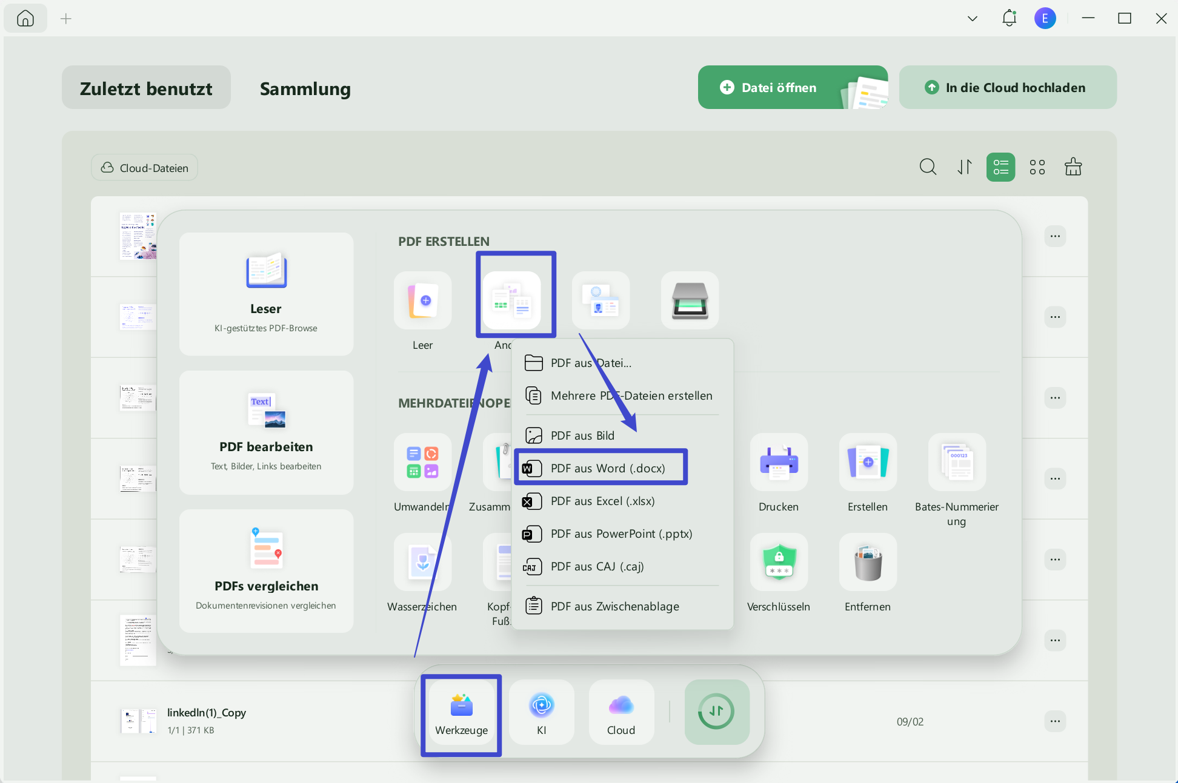
Task: Switch to list view layout
Action: coord(1000,167)
